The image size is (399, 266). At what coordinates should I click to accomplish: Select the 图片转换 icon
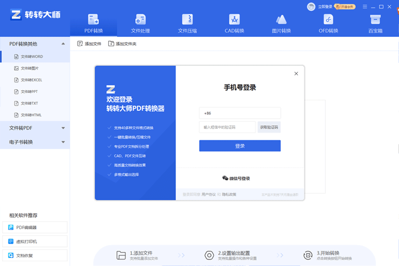pyautogui.click(x=281, y=20)
